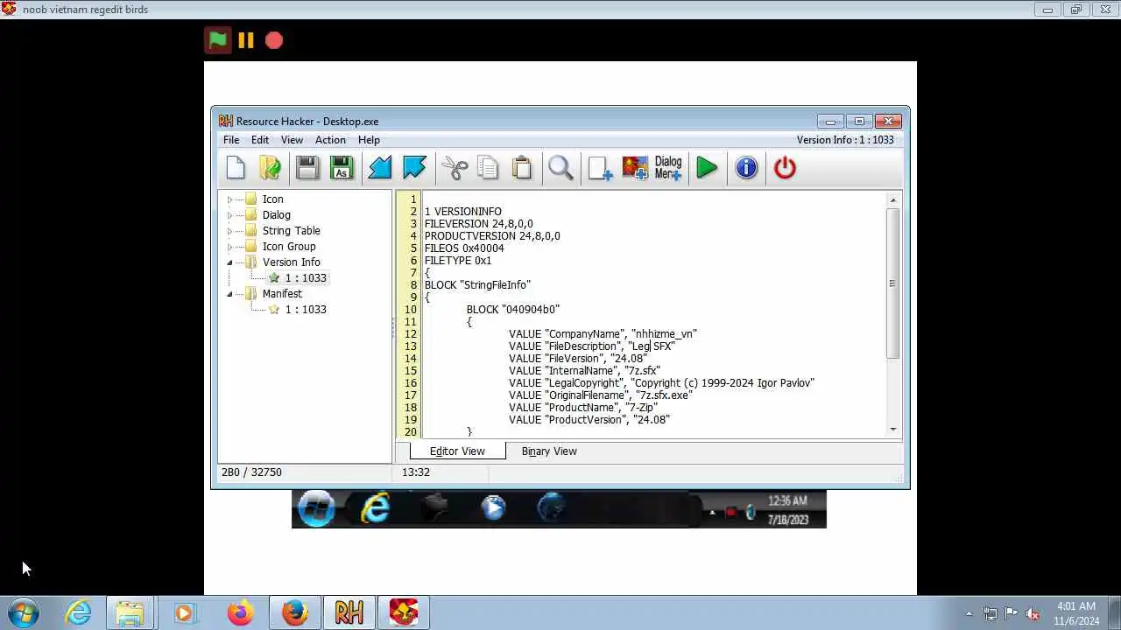Click the LegalCopyright line in editor
Viewport: 1121px width, 630px height.
point(661,383)
